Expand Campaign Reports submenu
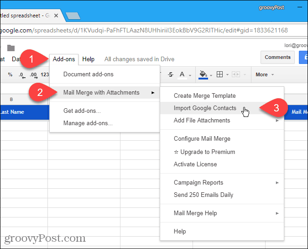 [222, 182]
